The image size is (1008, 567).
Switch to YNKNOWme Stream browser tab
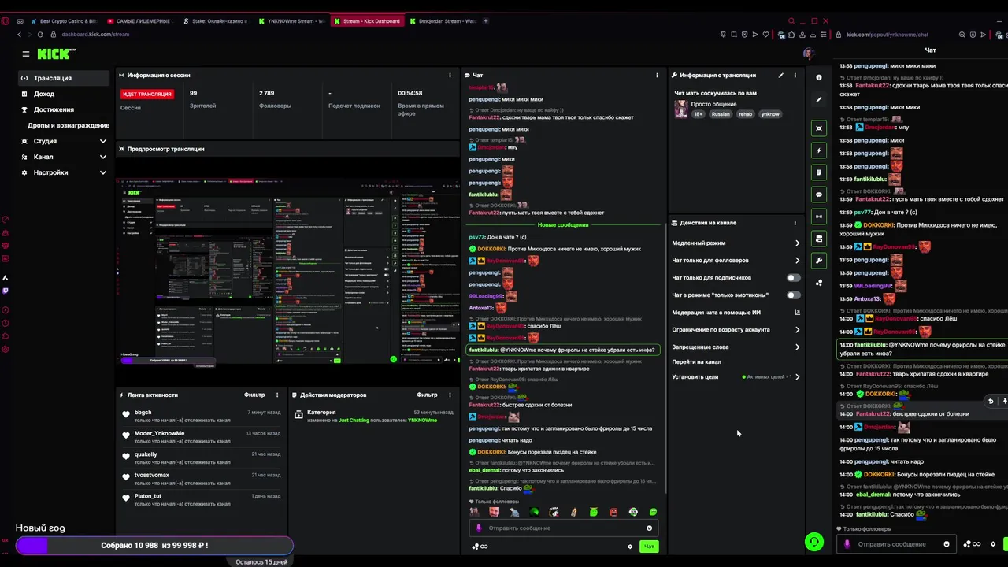(x=291, y=21)
